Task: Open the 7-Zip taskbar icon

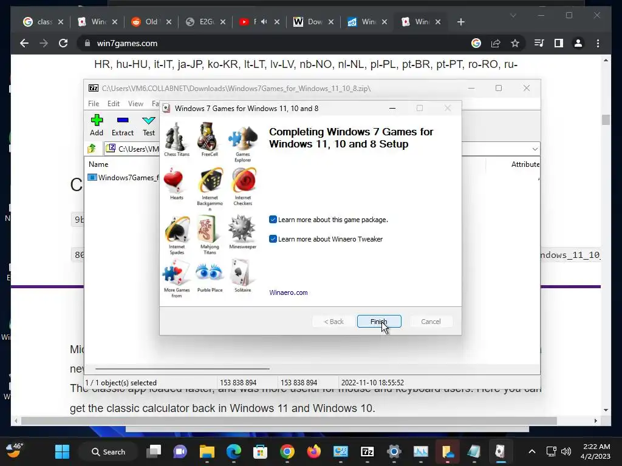Action: [367, 451]
